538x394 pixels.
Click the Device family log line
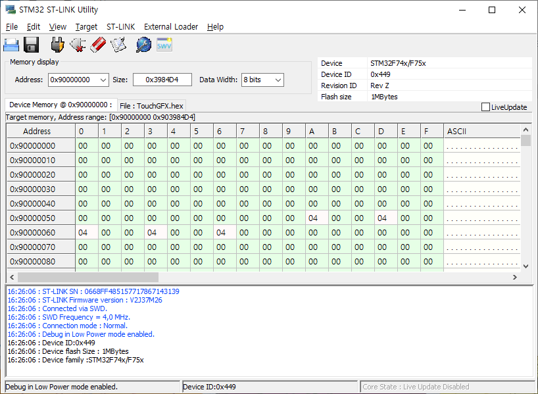coord(76,360)
